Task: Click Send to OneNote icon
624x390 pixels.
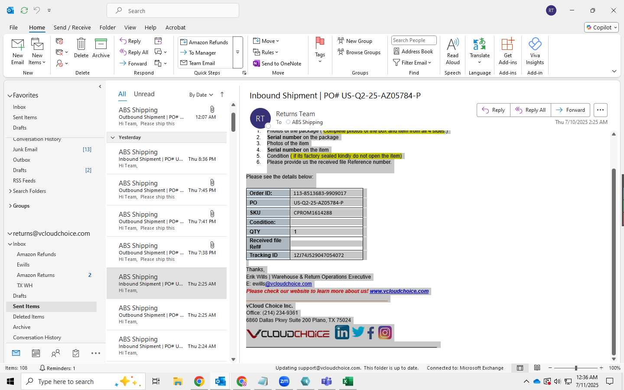Action: (257, 63)
